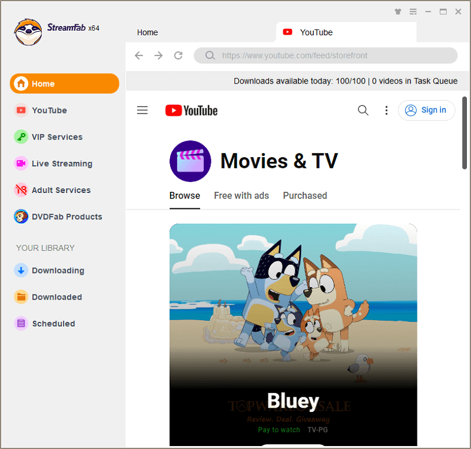
Task: Click the address bar URL field
Action: pos(326,55)
